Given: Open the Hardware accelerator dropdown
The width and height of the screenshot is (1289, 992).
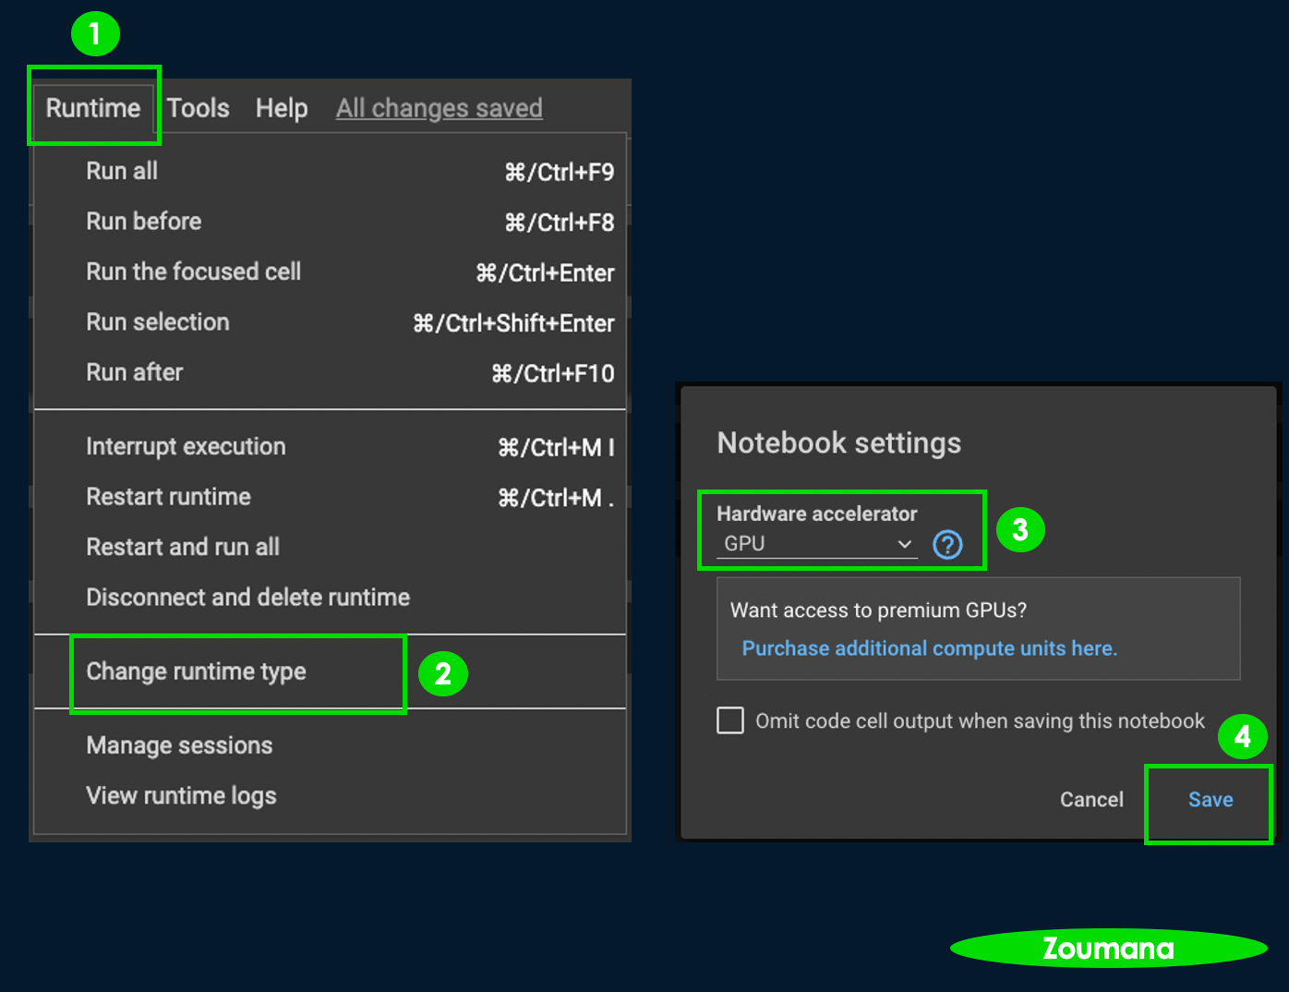Looking at the screenshot, I should pyautogui.click(x=816, y=544).
